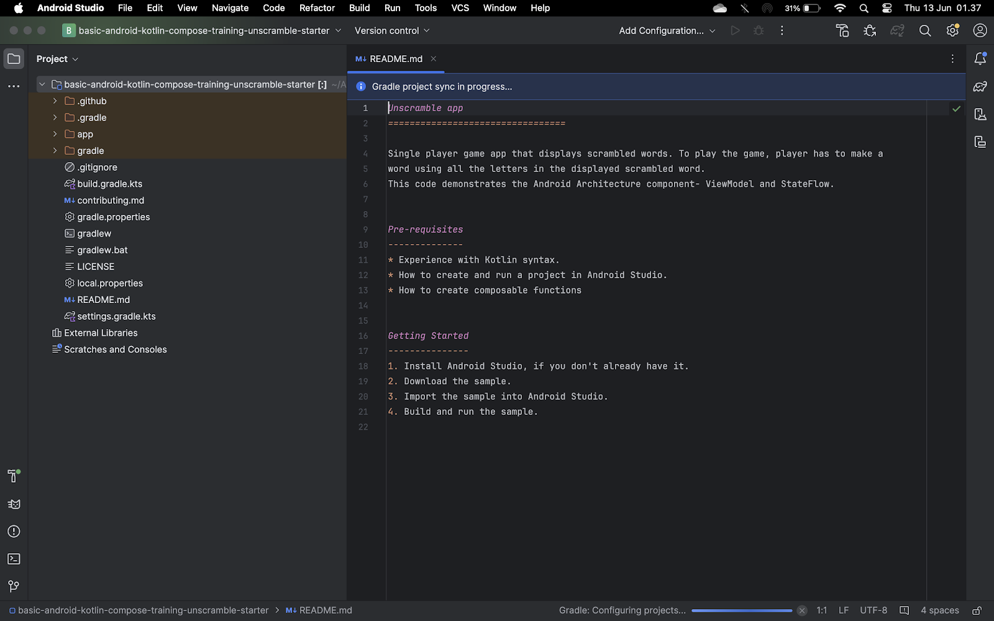
Task: Toggle the Project tool window icon
Action: [14, 59]
